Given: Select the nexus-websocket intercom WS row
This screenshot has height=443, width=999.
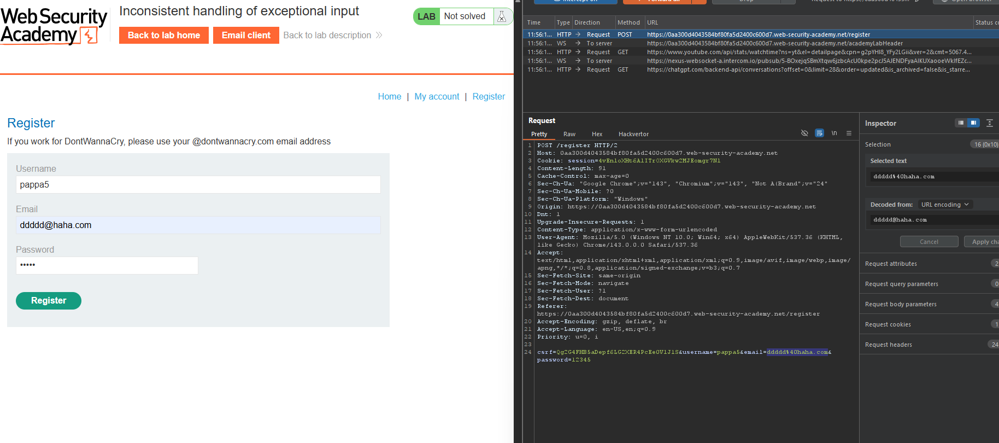Looking at the screenshot, I should tap(761, 61).
